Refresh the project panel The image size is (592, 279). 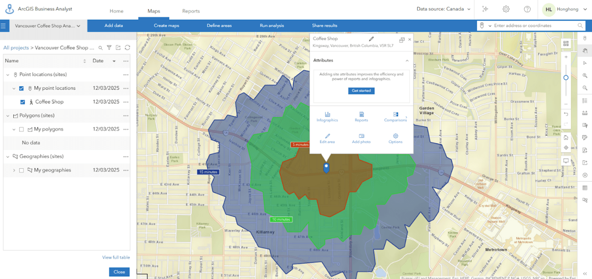127,48
